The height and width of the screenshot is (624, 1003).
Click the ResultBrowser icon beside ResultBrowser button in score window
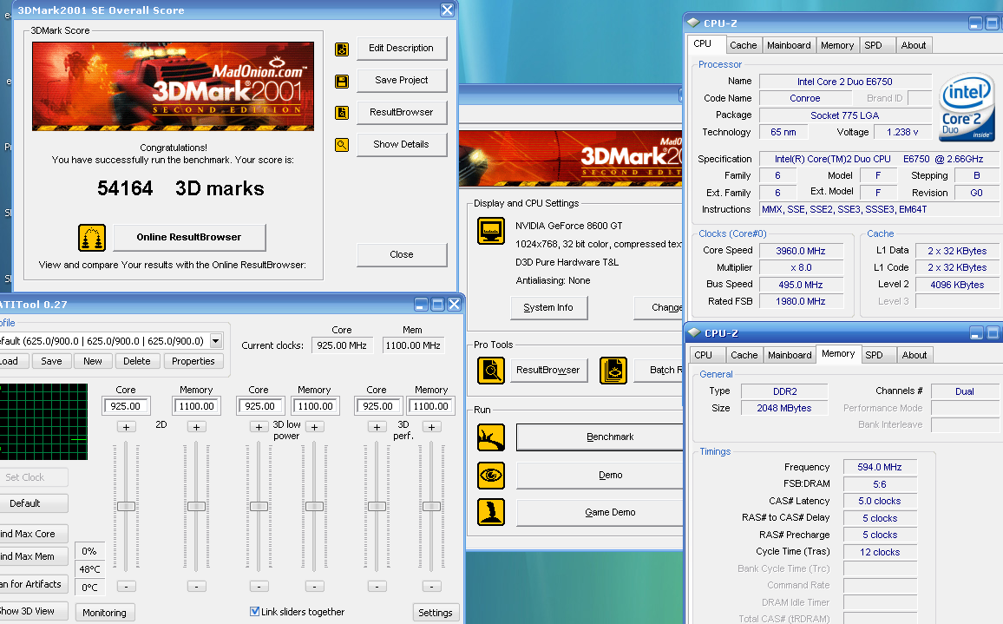(342, 113)
